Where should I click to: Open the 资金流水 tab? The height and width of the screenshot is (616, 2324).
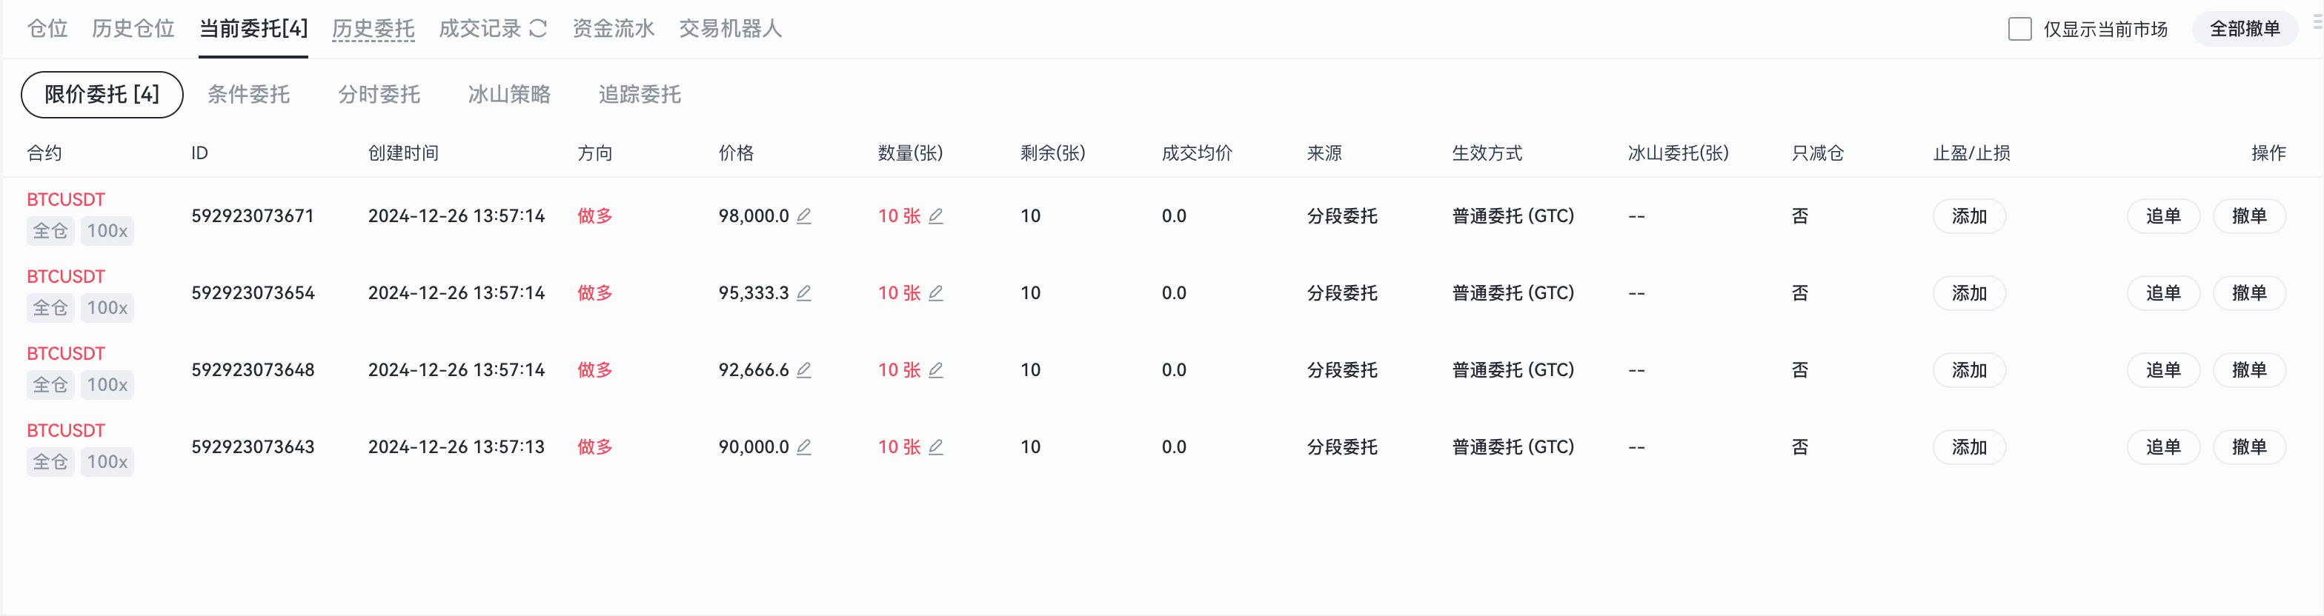pos(613,29)
